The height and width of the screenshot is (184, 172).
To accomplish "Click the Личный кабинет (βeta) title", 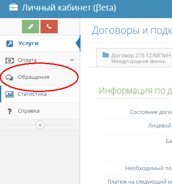I will click(x=69, y=8).
